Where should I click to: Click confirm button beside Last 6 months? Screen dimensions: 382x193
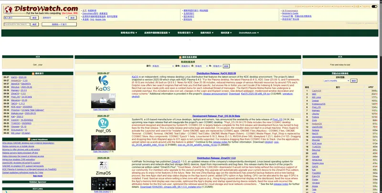pyautogui.click(x=354, y=81)
